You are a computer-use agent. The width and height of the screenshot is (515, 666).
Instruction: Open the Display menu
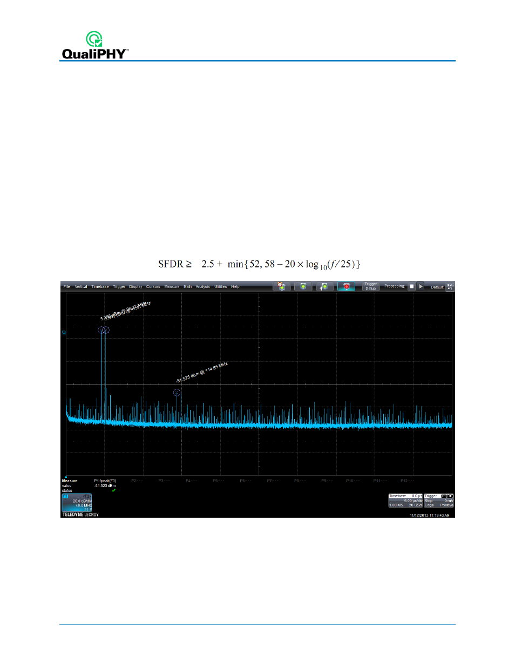135,287
